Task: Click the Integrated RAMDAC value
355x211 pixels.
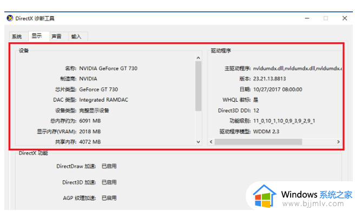Action: [103, 100]
